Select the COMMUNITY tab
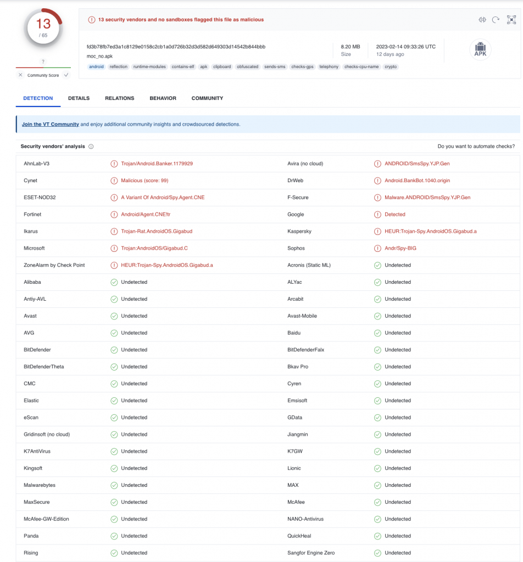Viewport: 523px width, 562px height. point(207,98)
